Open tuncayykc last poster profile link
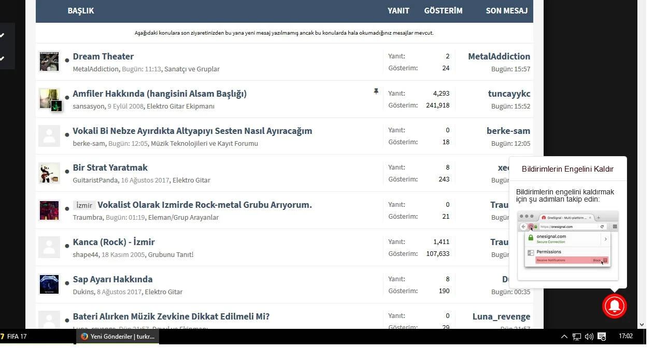 tap(509, 94)
